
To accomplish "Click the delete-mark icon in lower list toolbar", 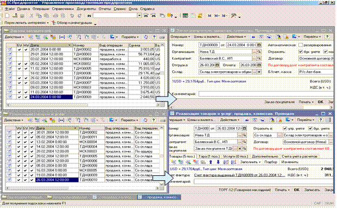I will point(52,120).
